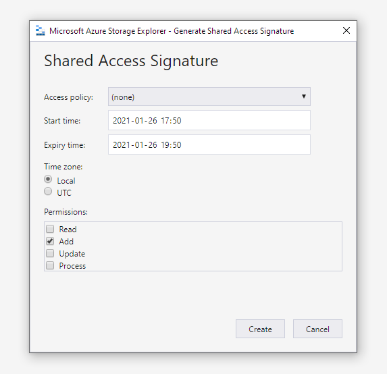Screen dimensions: 387x374
Task: Click the Azure Storage Explorer title bar icon
Action: (x=41, y=31)
